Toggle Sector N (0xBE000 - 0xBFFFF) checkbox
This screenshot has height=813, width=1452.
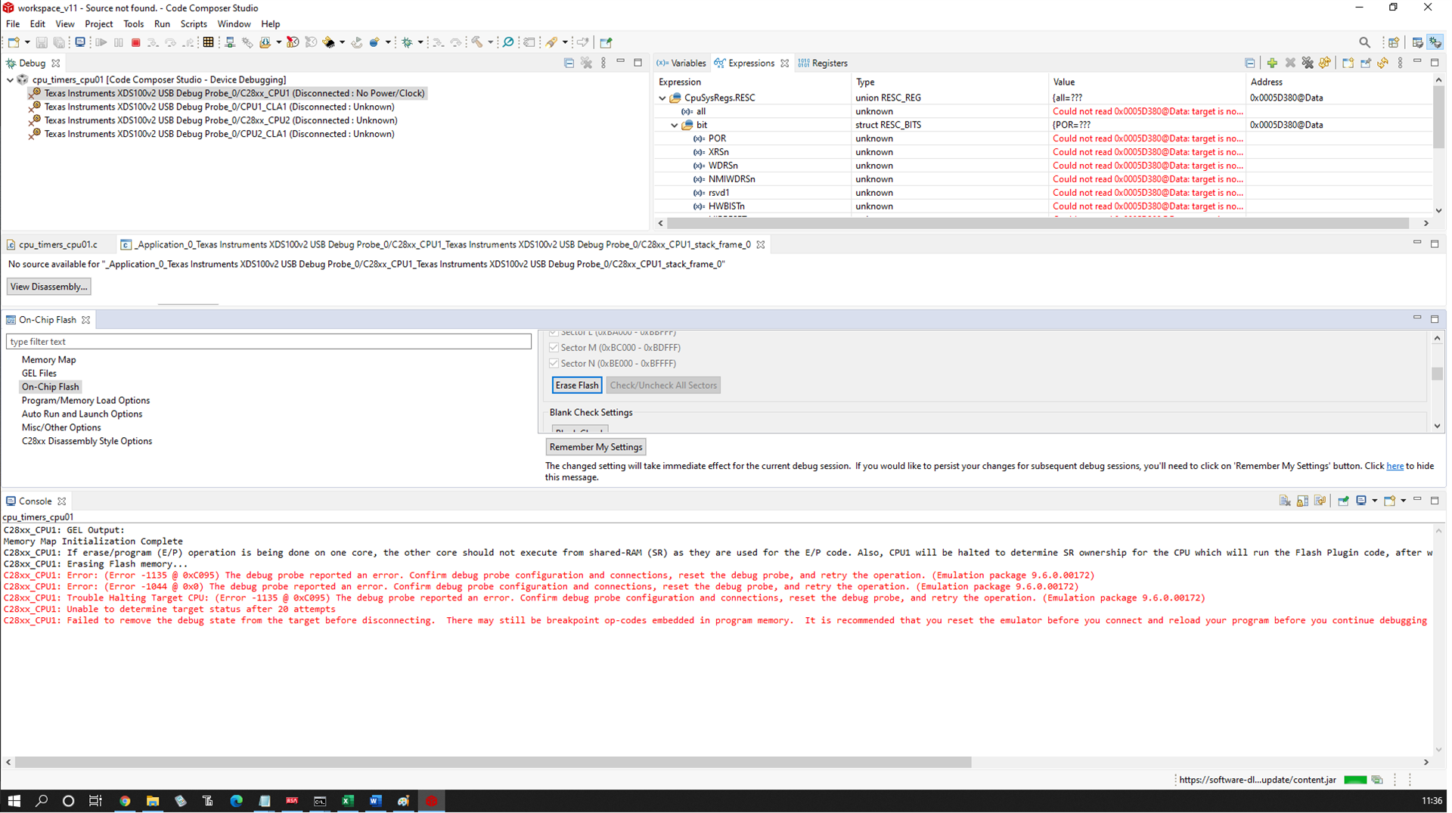(x=554, y=363)
